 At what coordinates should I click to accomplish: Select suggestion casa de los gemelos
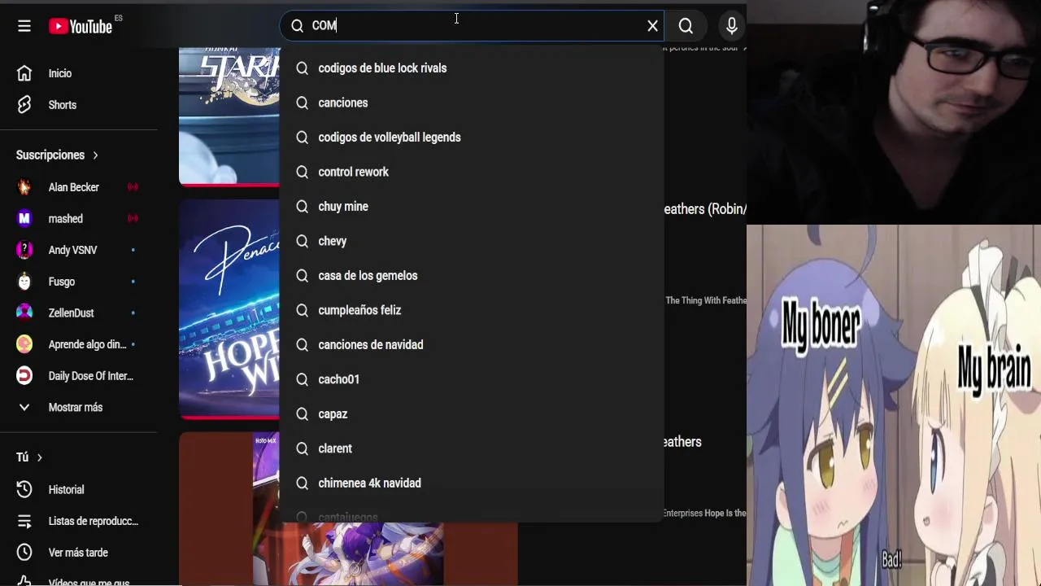472,276
